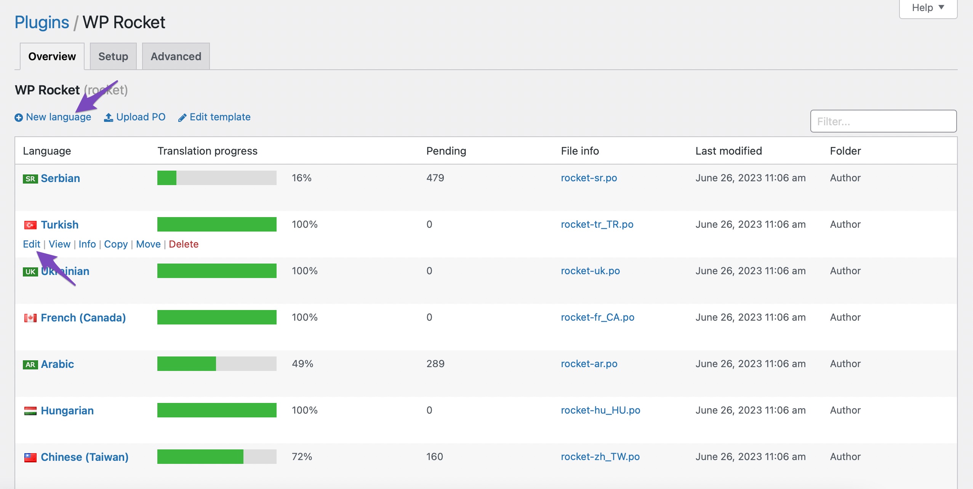973x489 pixels.
Task: Sort by Folder column header
Action: pyautogui.click(x=845, y=151)
